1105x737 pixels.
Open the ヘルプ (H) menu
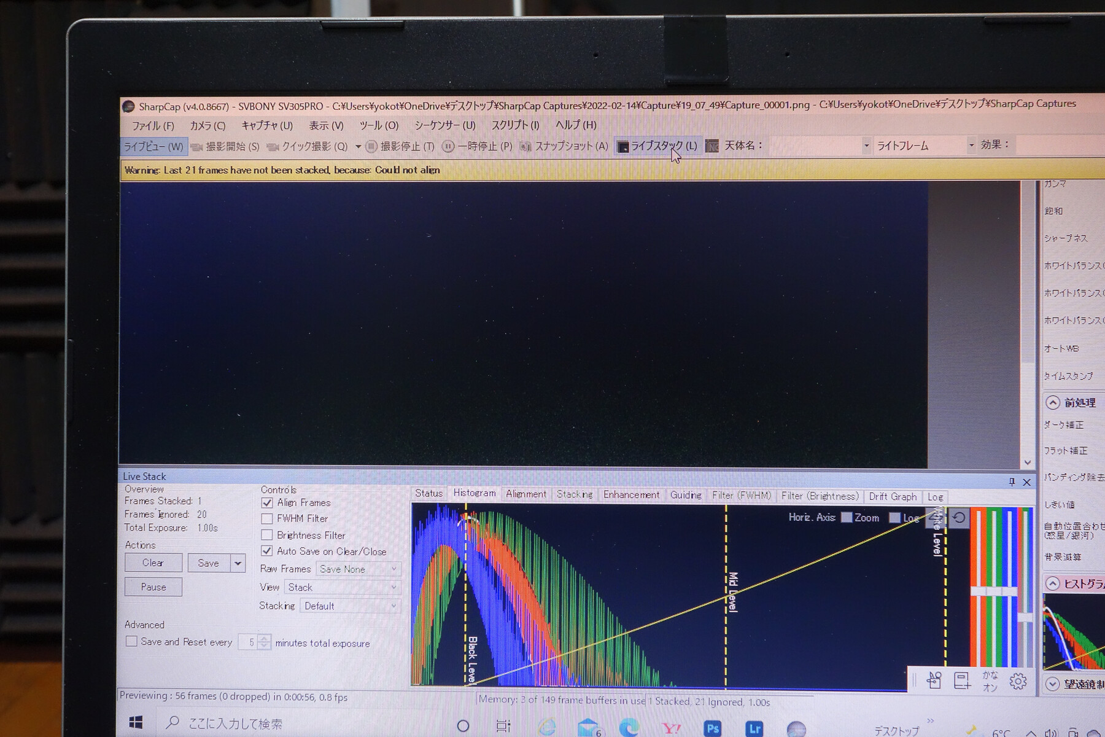tap(576, 125)
